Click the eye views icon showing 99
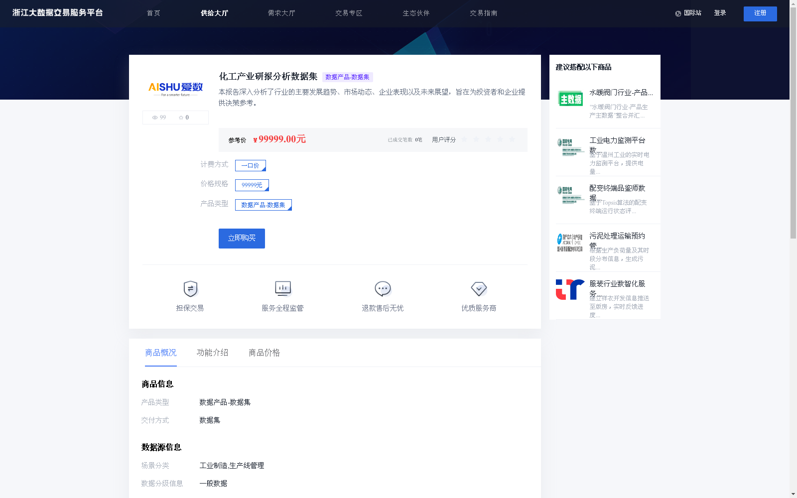The height and width of the screenshot is (498, 797). pos(155,118)
